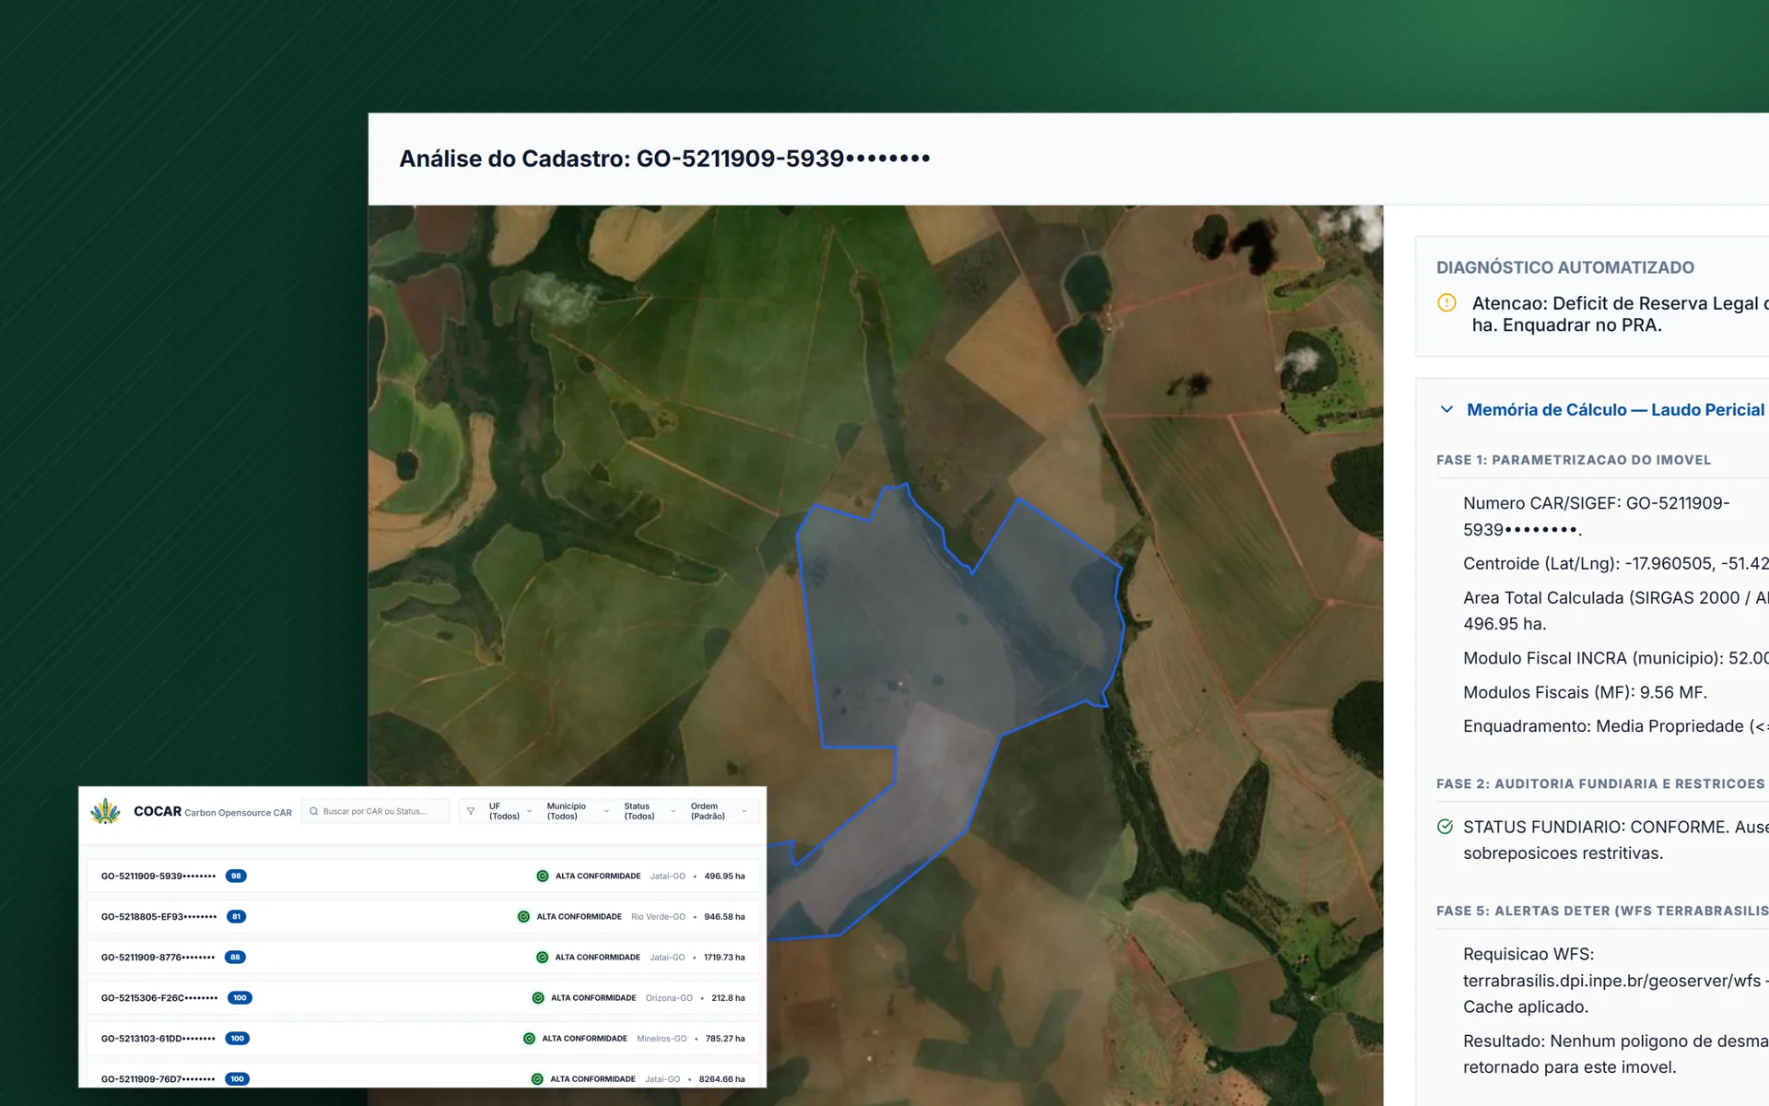
Task: Click the Rio Verde-GO municipality label
Action: pos(658,916)
